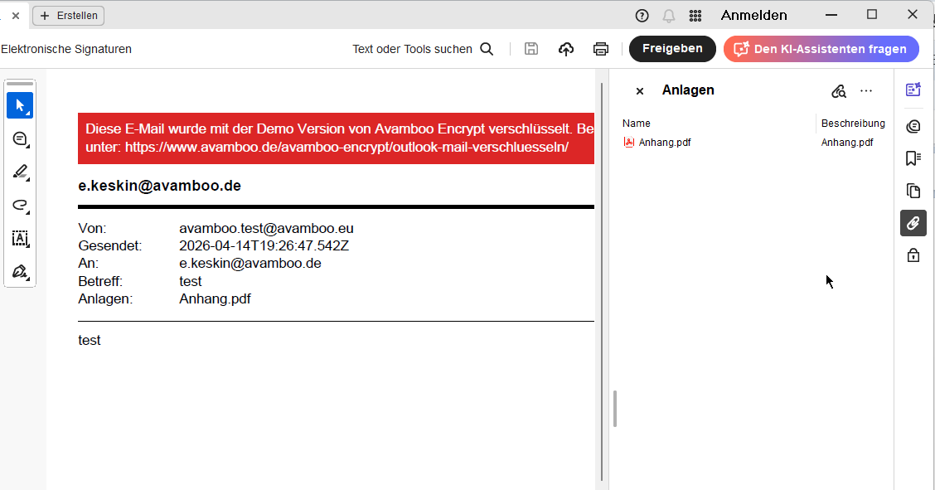Click Anmelden to sign in
The height and width of the screenshot is (490, 935).
(753, 16)
